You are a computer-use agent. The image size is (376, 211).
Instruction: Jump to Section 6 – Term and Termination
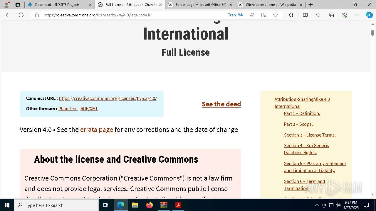tap(305, 185)
